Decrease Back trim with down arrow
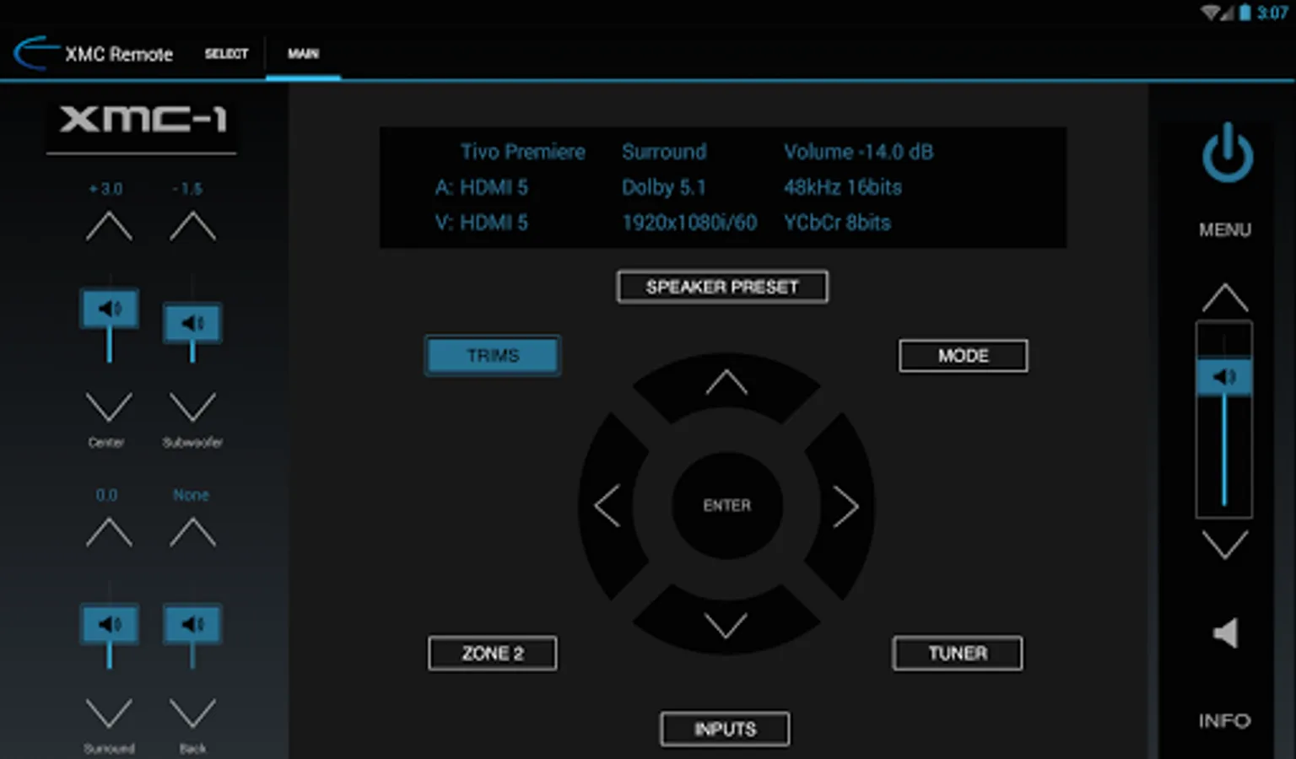 tap(192, 713)
